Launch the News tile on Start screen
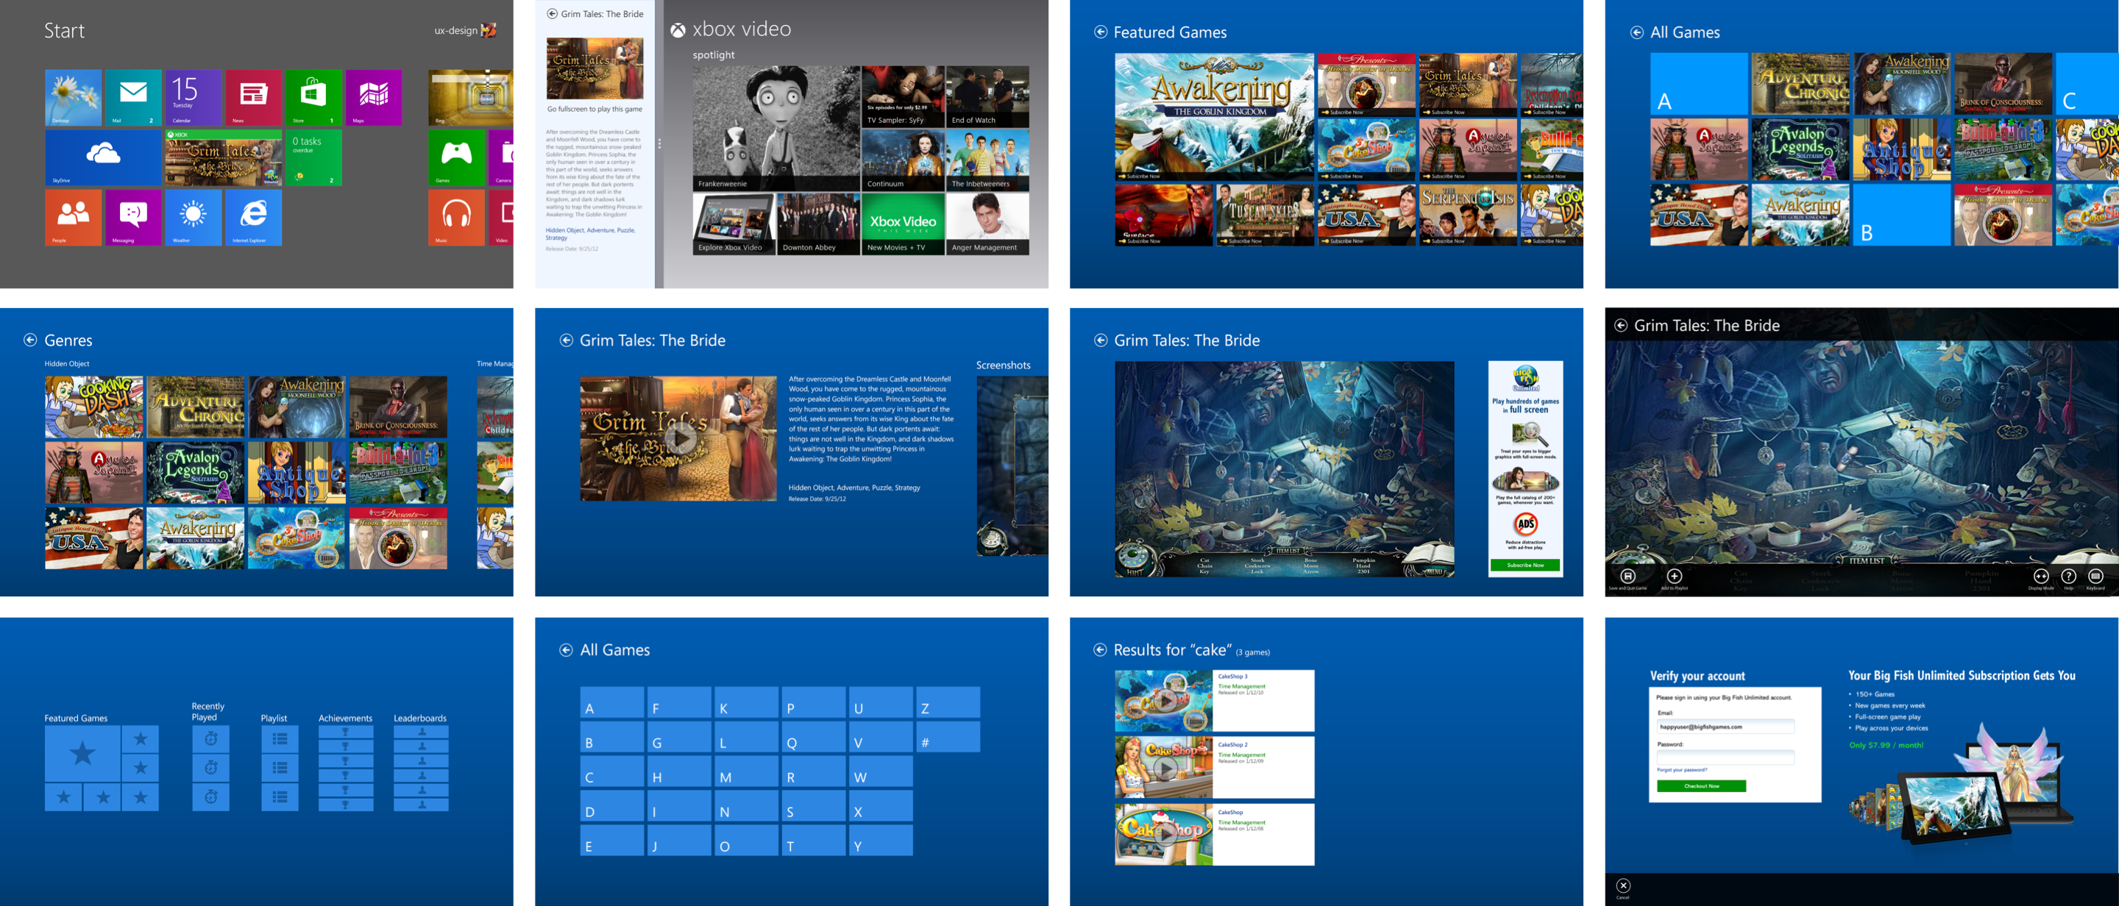Screen dimensions: 2119x906 click(253, 97)
